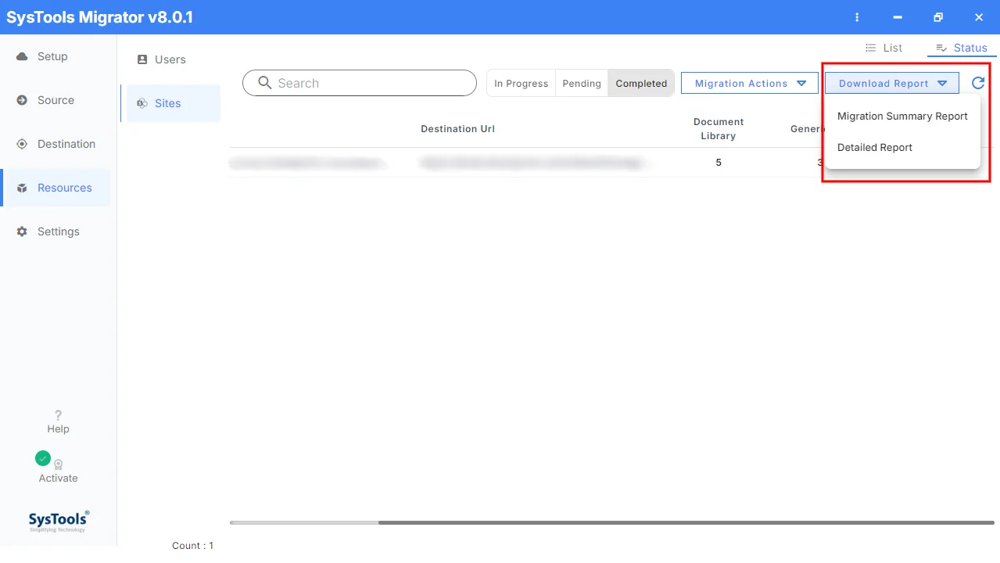The image size is (1000, 563).
Task: Close the SysTools Migrator window
Action: click(x=979, y=17)
